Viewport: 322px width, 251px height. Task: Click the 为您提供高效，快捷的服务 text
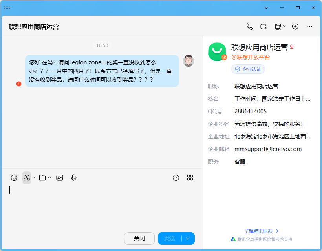tap(269, 124)
